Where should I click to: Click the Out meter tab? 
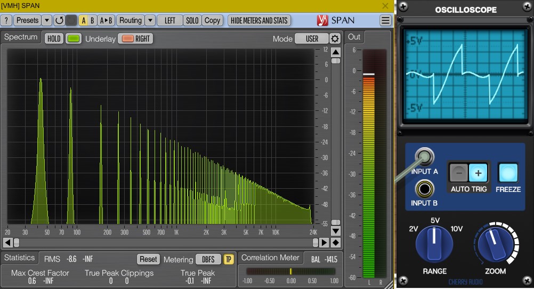[x=354, y=37]
